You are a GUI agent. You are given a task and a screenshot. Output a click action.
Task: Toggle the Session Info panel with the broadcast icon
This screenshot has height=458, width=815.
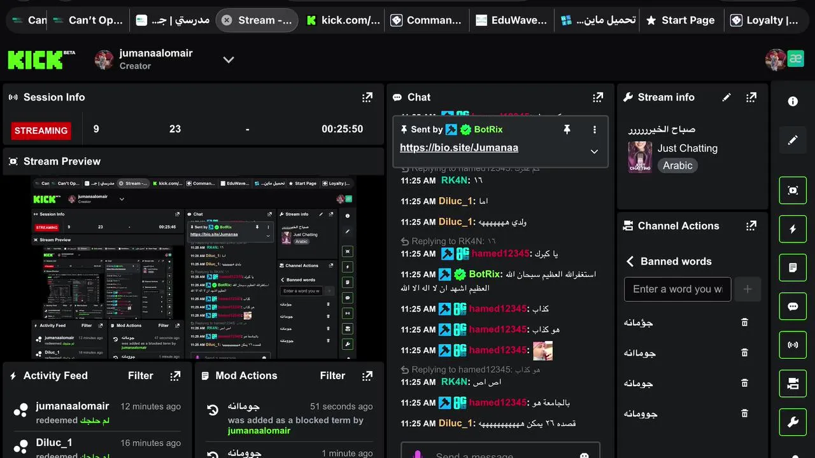pos(793,345)
